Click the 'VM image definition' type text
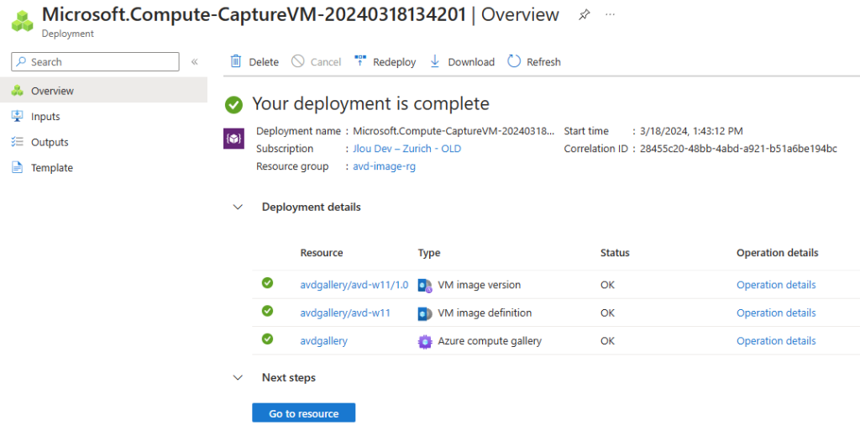 point(485,313)
